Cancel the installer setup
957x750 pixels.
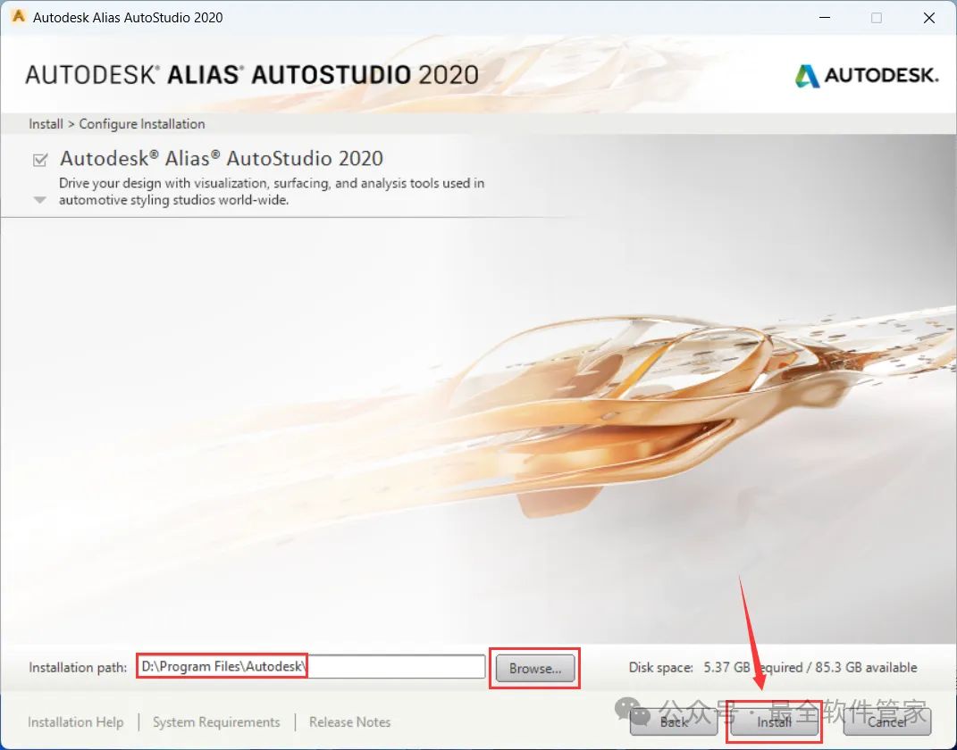click(886, 722)
